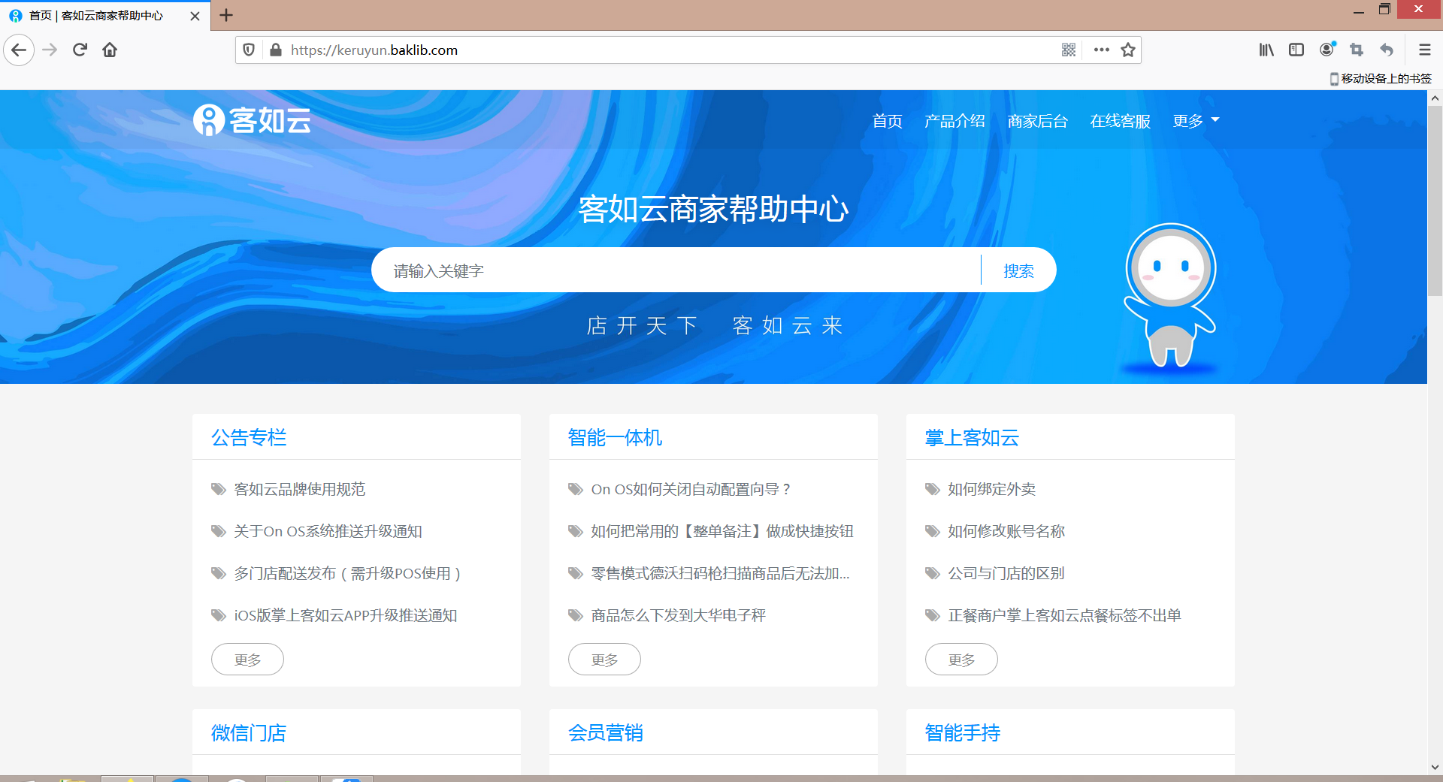Viewport: 1443px width, 782px height.
Task: Click the undo arrow toolbar icon
Action: pyautogui.click(x=1387, y=50)
